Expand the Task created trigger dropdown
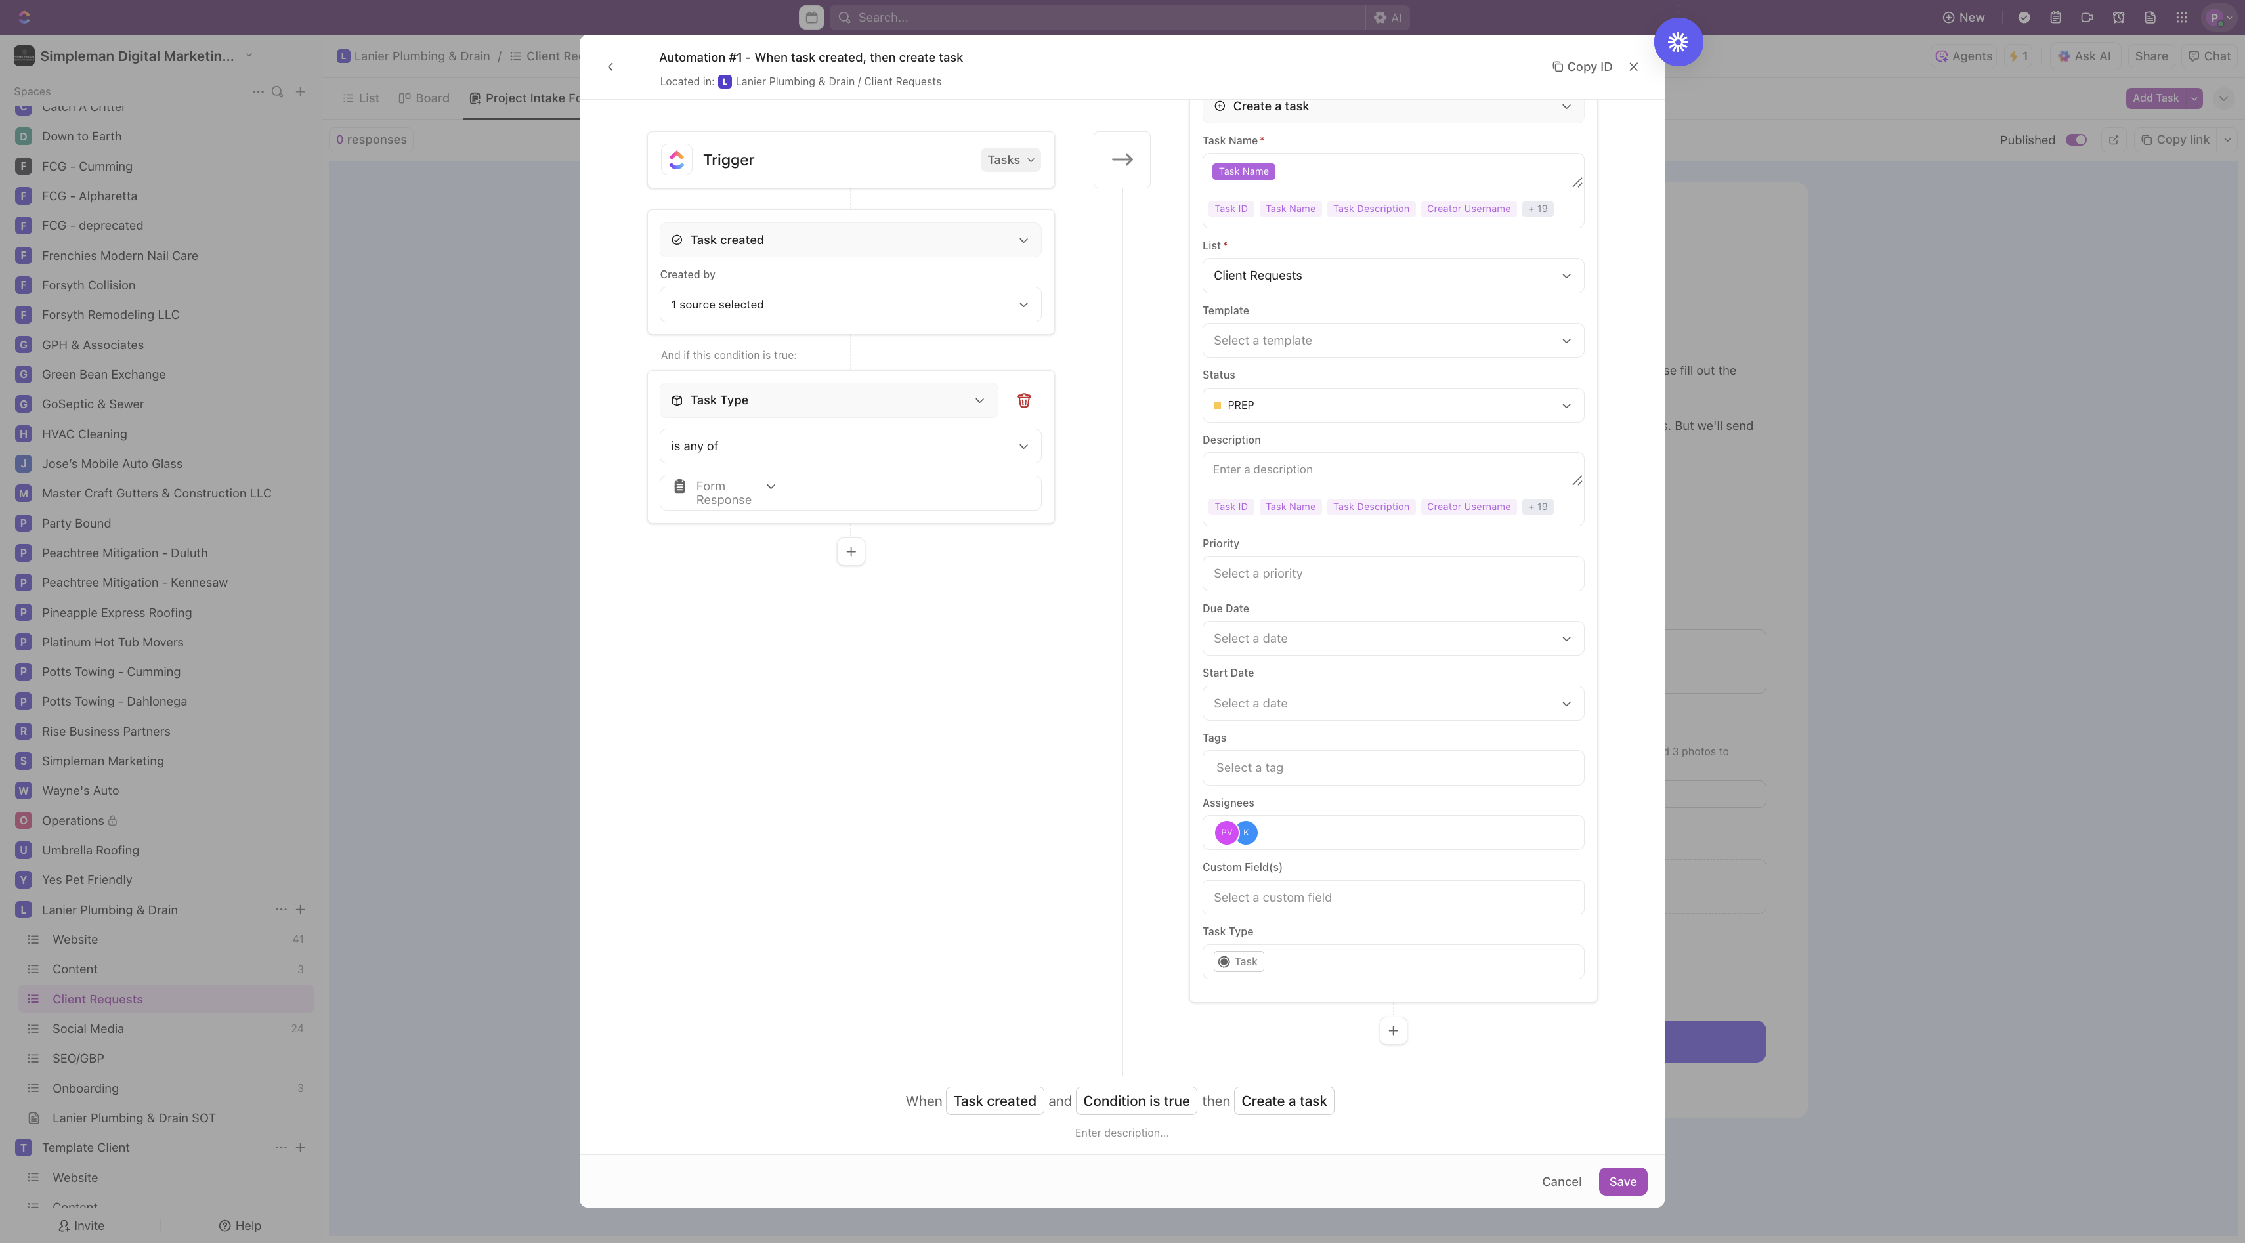This screenshot has width=2245, height=1243. click(851, 240)
